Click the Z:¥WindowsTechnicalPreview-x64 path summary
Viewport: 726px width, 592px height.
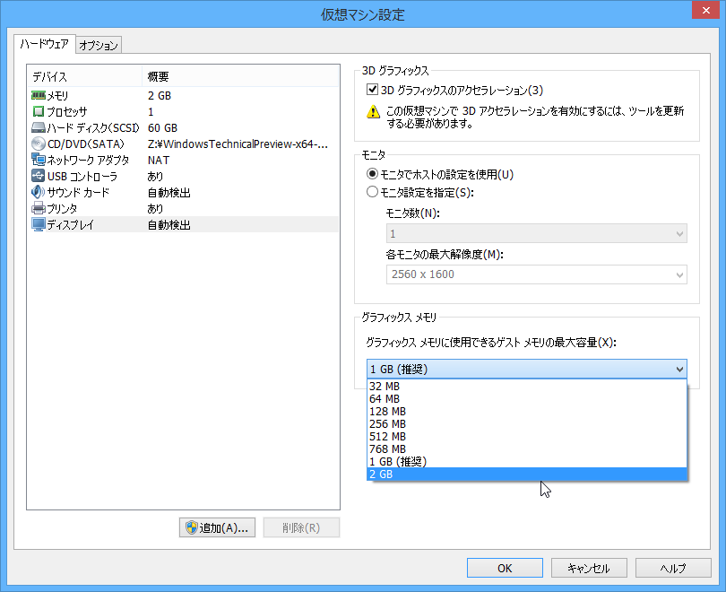tap(238, 144)
